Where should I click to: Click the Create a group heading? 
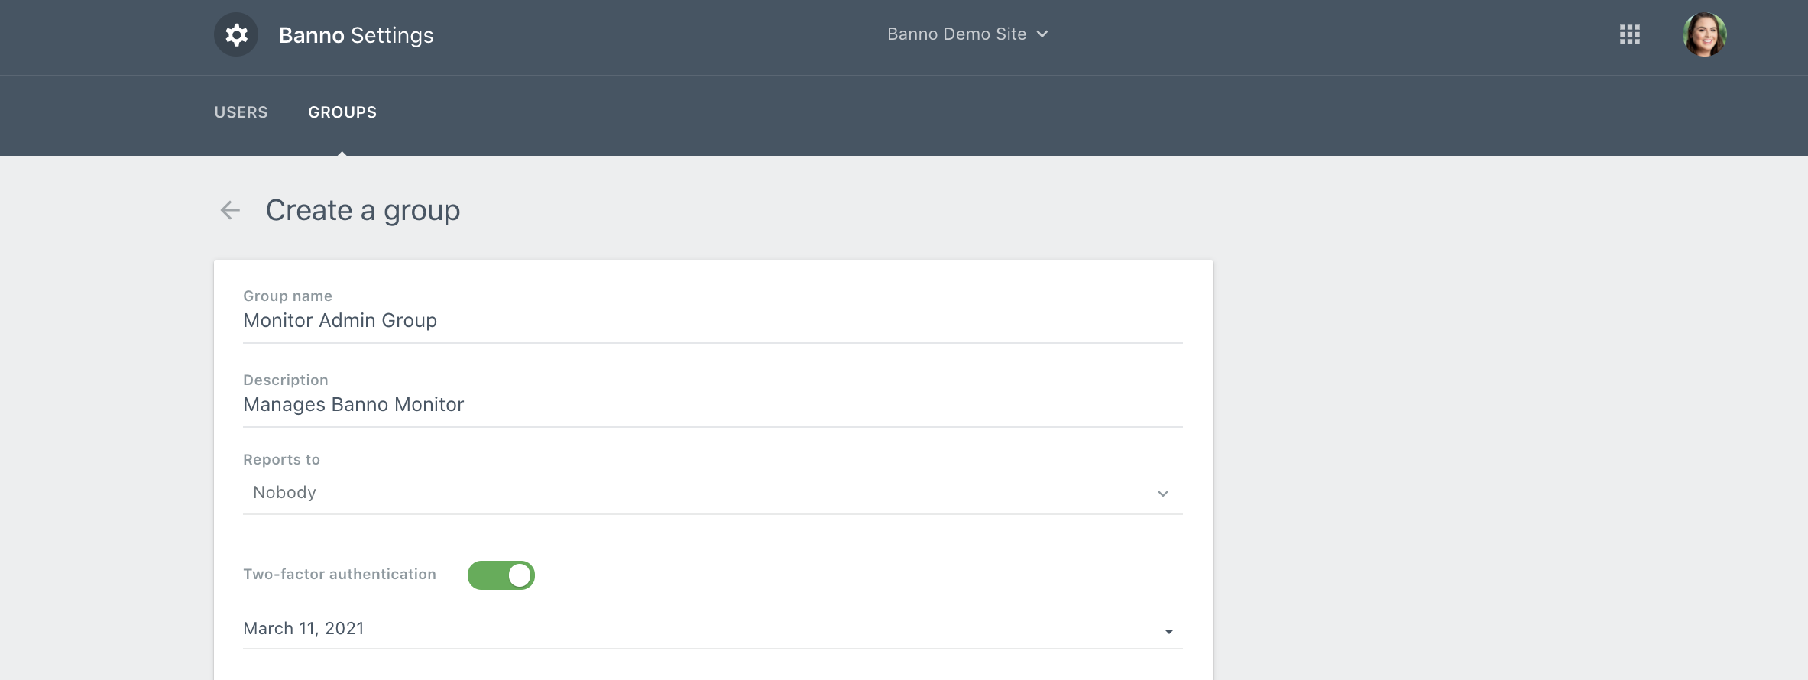(363, 210)
